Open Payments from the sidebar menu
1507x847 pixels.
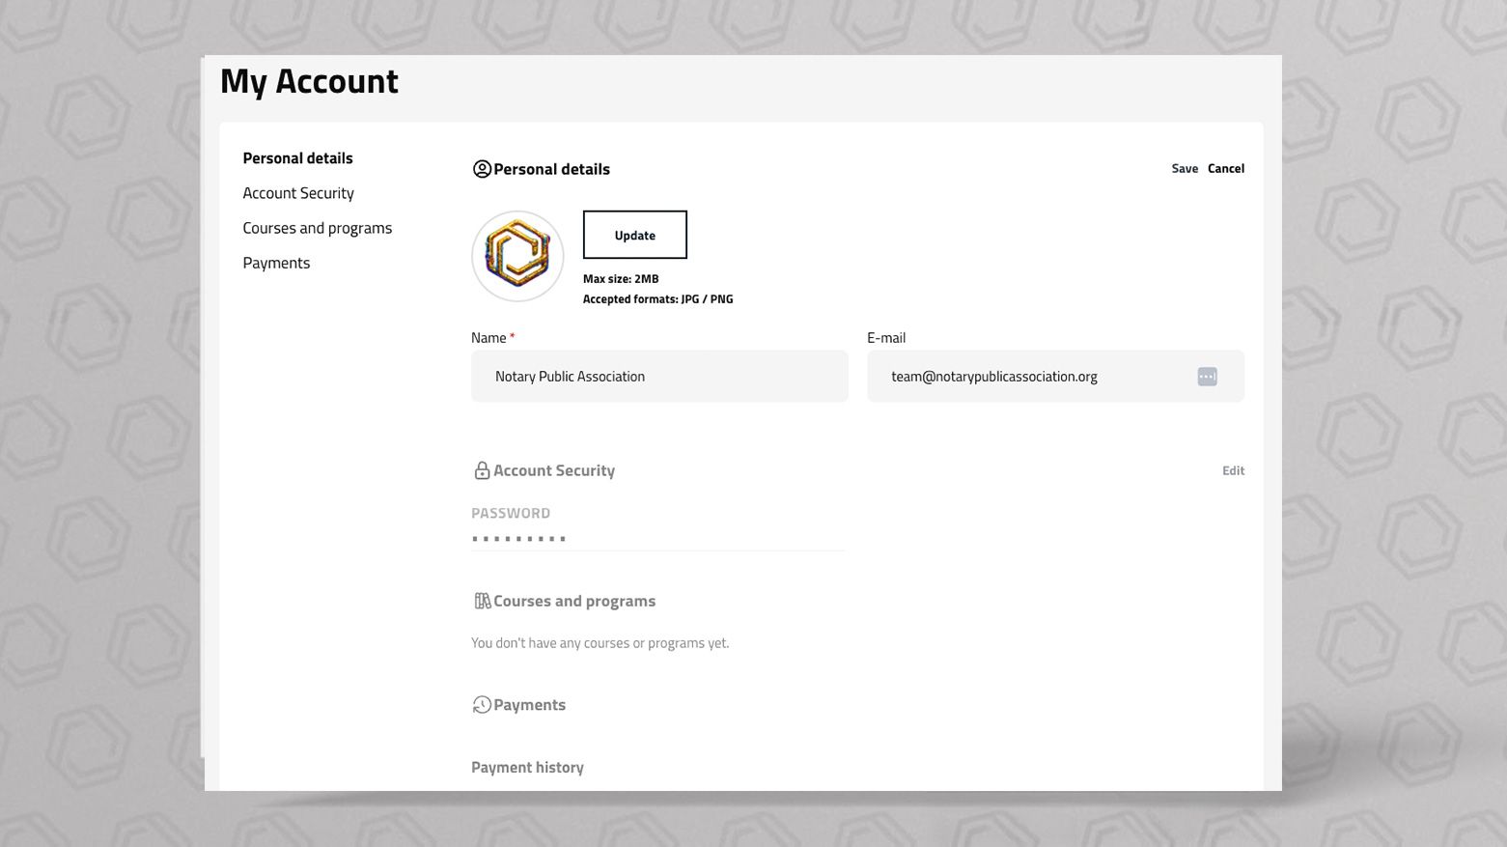[x=276, y=263]
